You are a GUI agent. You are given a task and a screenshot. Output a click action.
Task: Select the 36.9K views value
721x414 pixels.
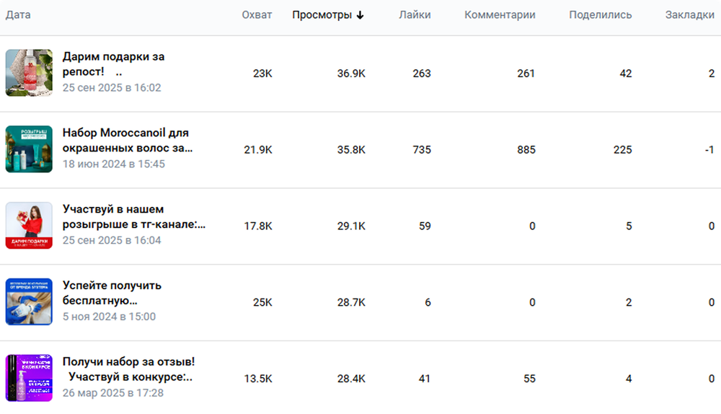click(x=351, y=74)
